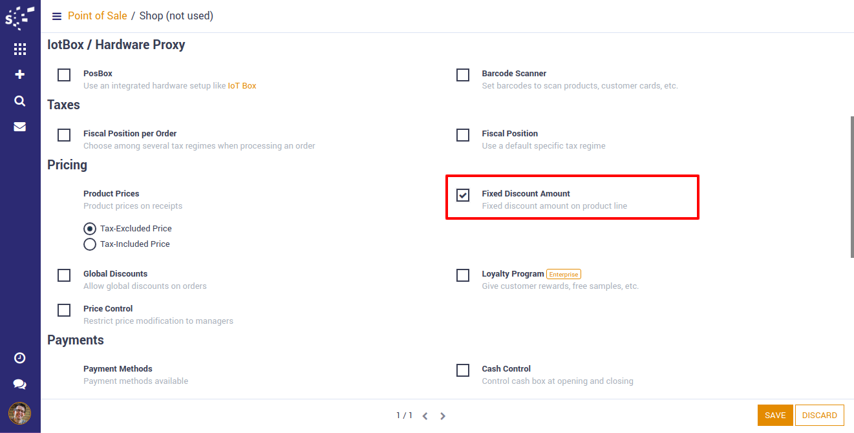The width and height of the screenshot is (854, 433).
Task: Go to next record with right chevron
Action: click(x=443, y=416)
